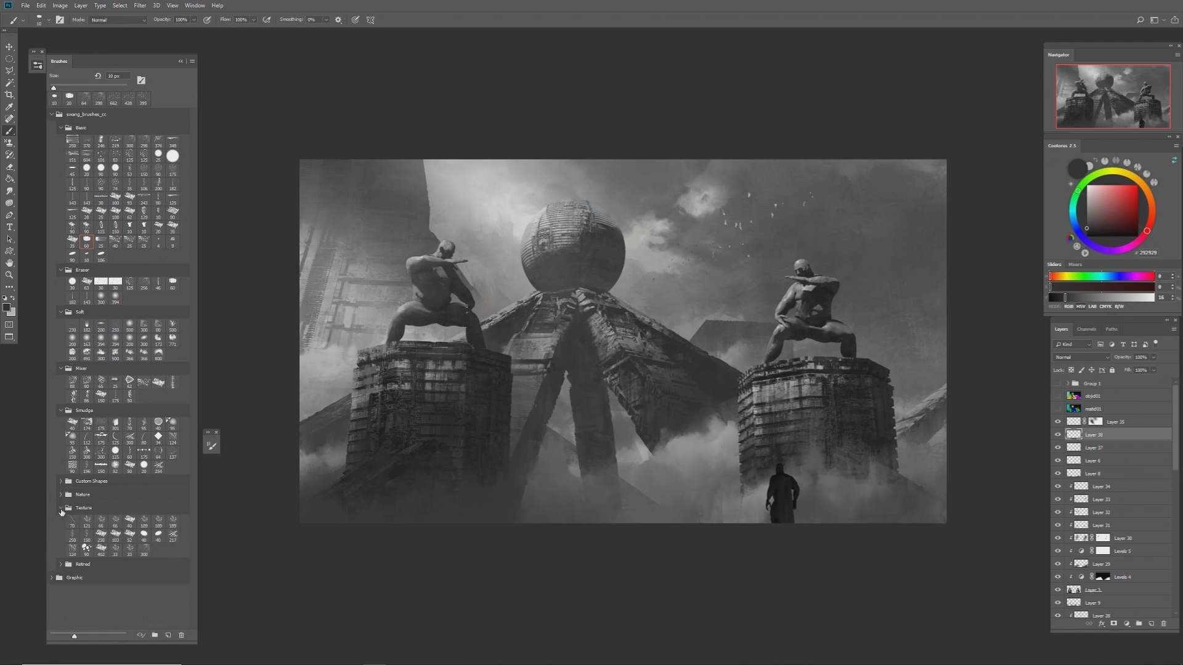Open the Filter menu
1183x665 pixels.
pos(140,6)
